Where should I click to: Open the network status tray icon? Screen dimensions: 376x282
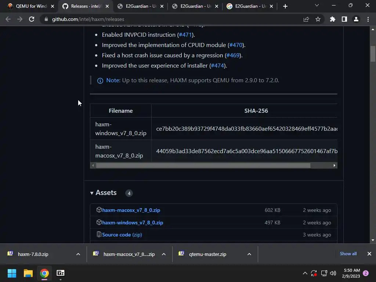[x=324, y=273]
